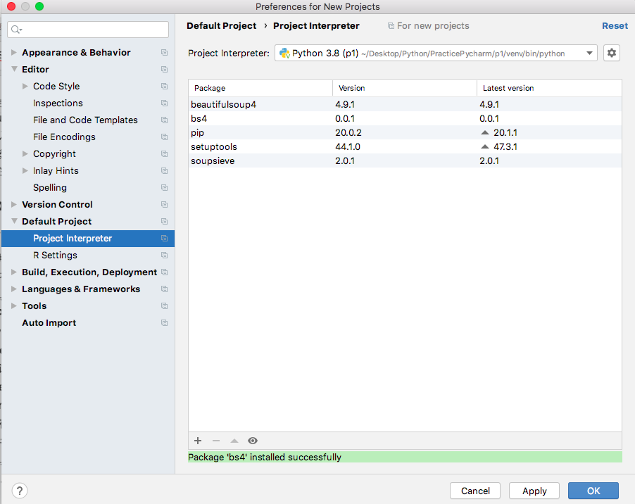Click the upgrade package arrow icon
Image resolution: width=635 pixels, height=504 pixels.
[234, 441]
